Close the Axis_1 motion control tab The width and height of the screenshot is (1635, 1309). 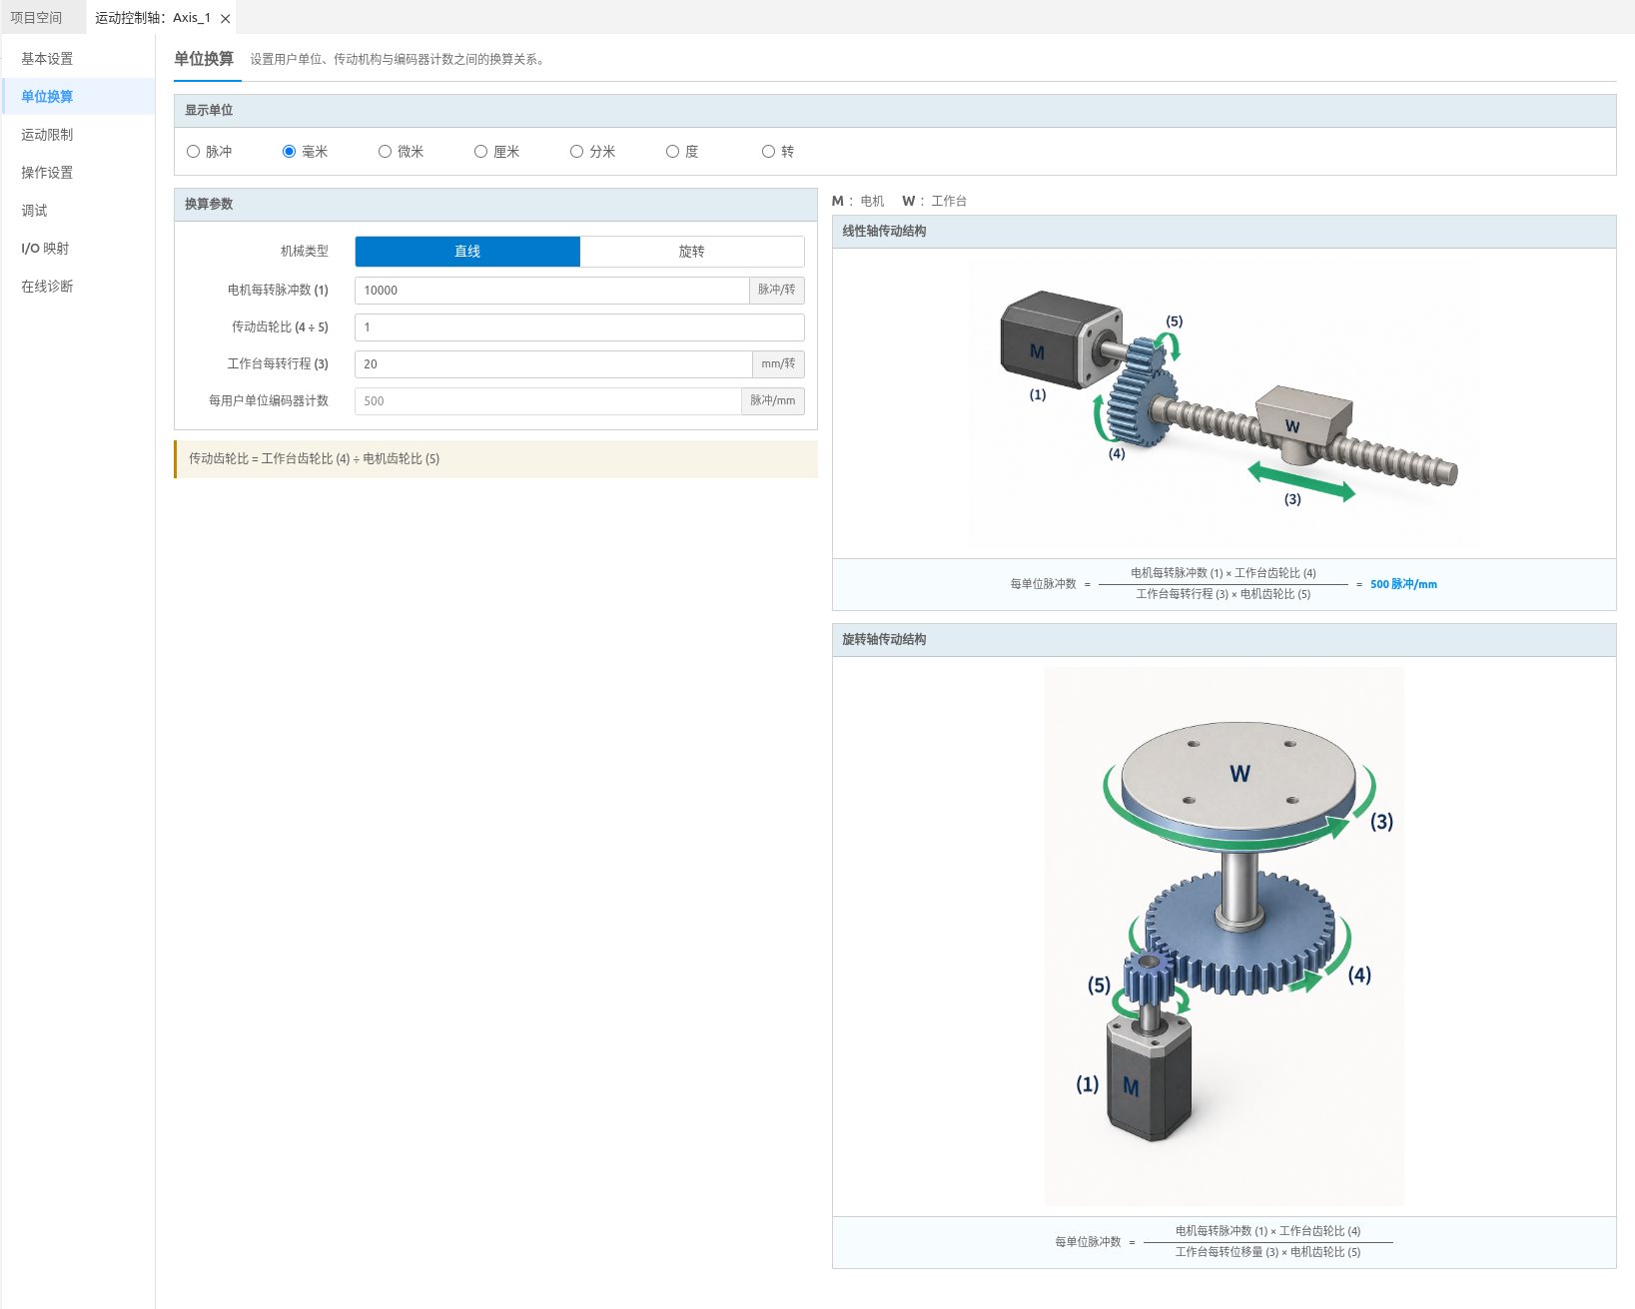[x=226, y=18]
